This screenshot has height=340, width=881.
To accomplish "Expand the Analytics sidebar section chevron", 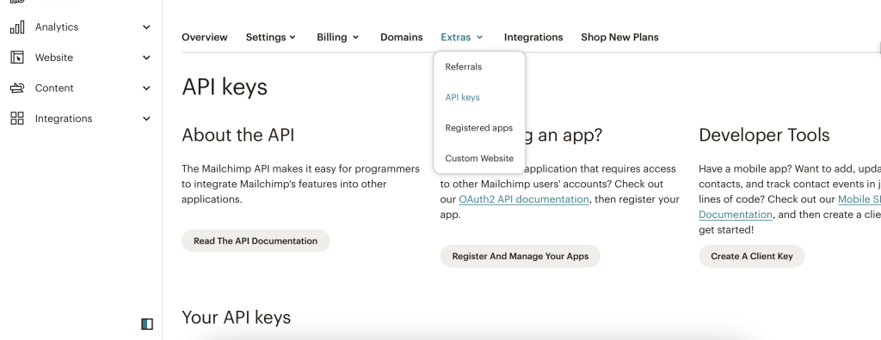I will click(x=146, y=27).
